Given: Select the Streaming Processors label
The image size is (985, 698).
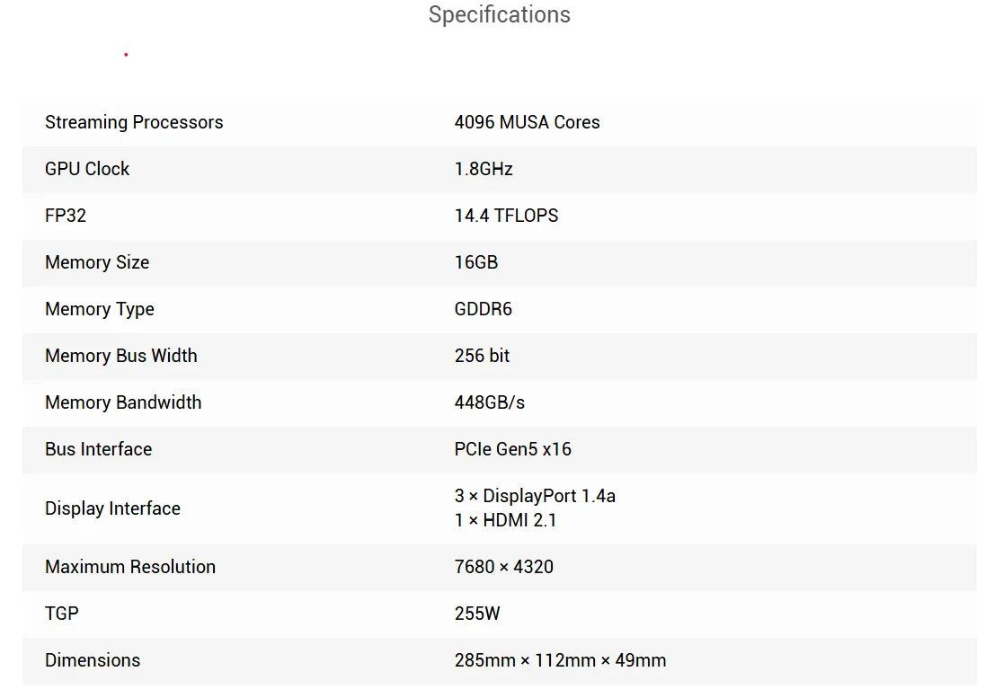Looking at the screenshot, I should point(134,122).
